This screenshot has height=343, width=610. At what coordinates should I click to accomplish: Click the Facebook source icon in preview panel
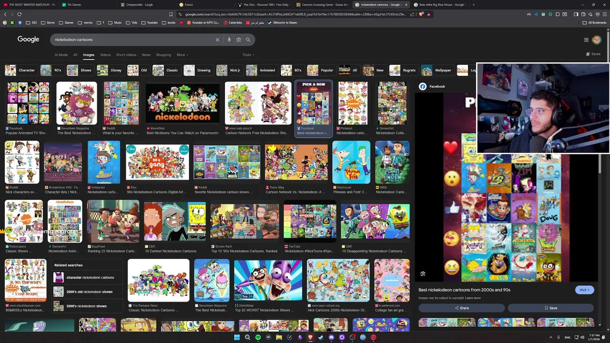(423, 86)
